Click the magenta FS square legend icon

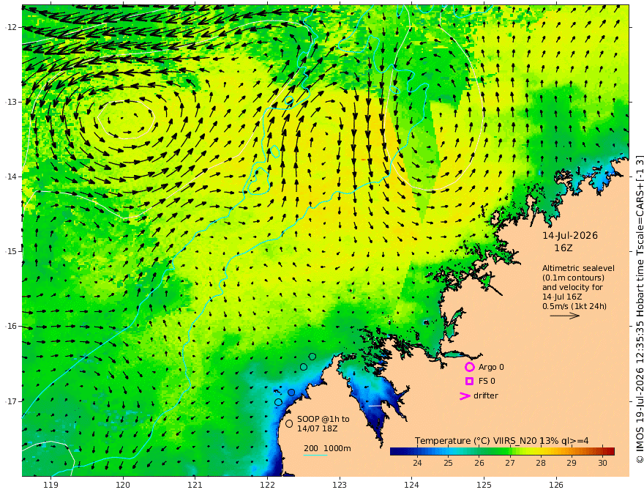469,382
